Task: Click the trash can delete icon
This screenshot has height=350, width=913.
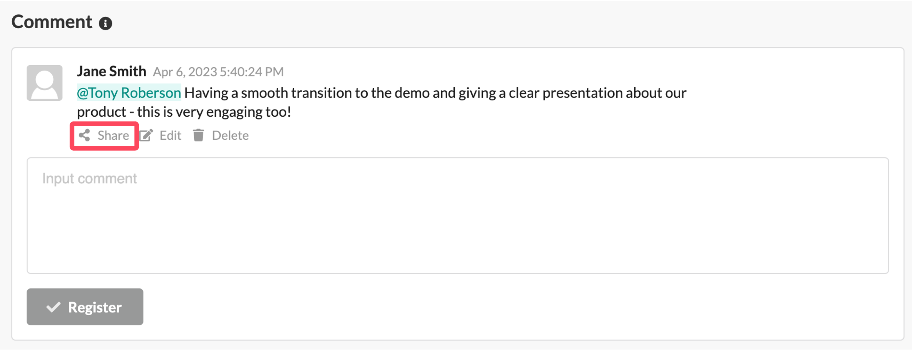Action: point(199,135)
